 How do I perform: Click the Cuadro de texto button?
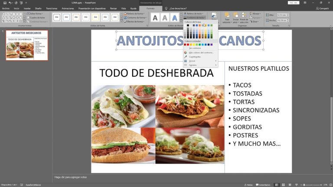(36, 18)
